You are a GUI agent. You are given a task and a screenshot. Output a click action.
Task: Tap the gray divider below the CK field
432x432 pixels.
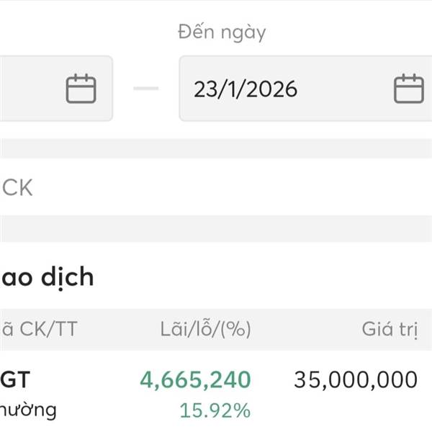(x=216, y=228)
